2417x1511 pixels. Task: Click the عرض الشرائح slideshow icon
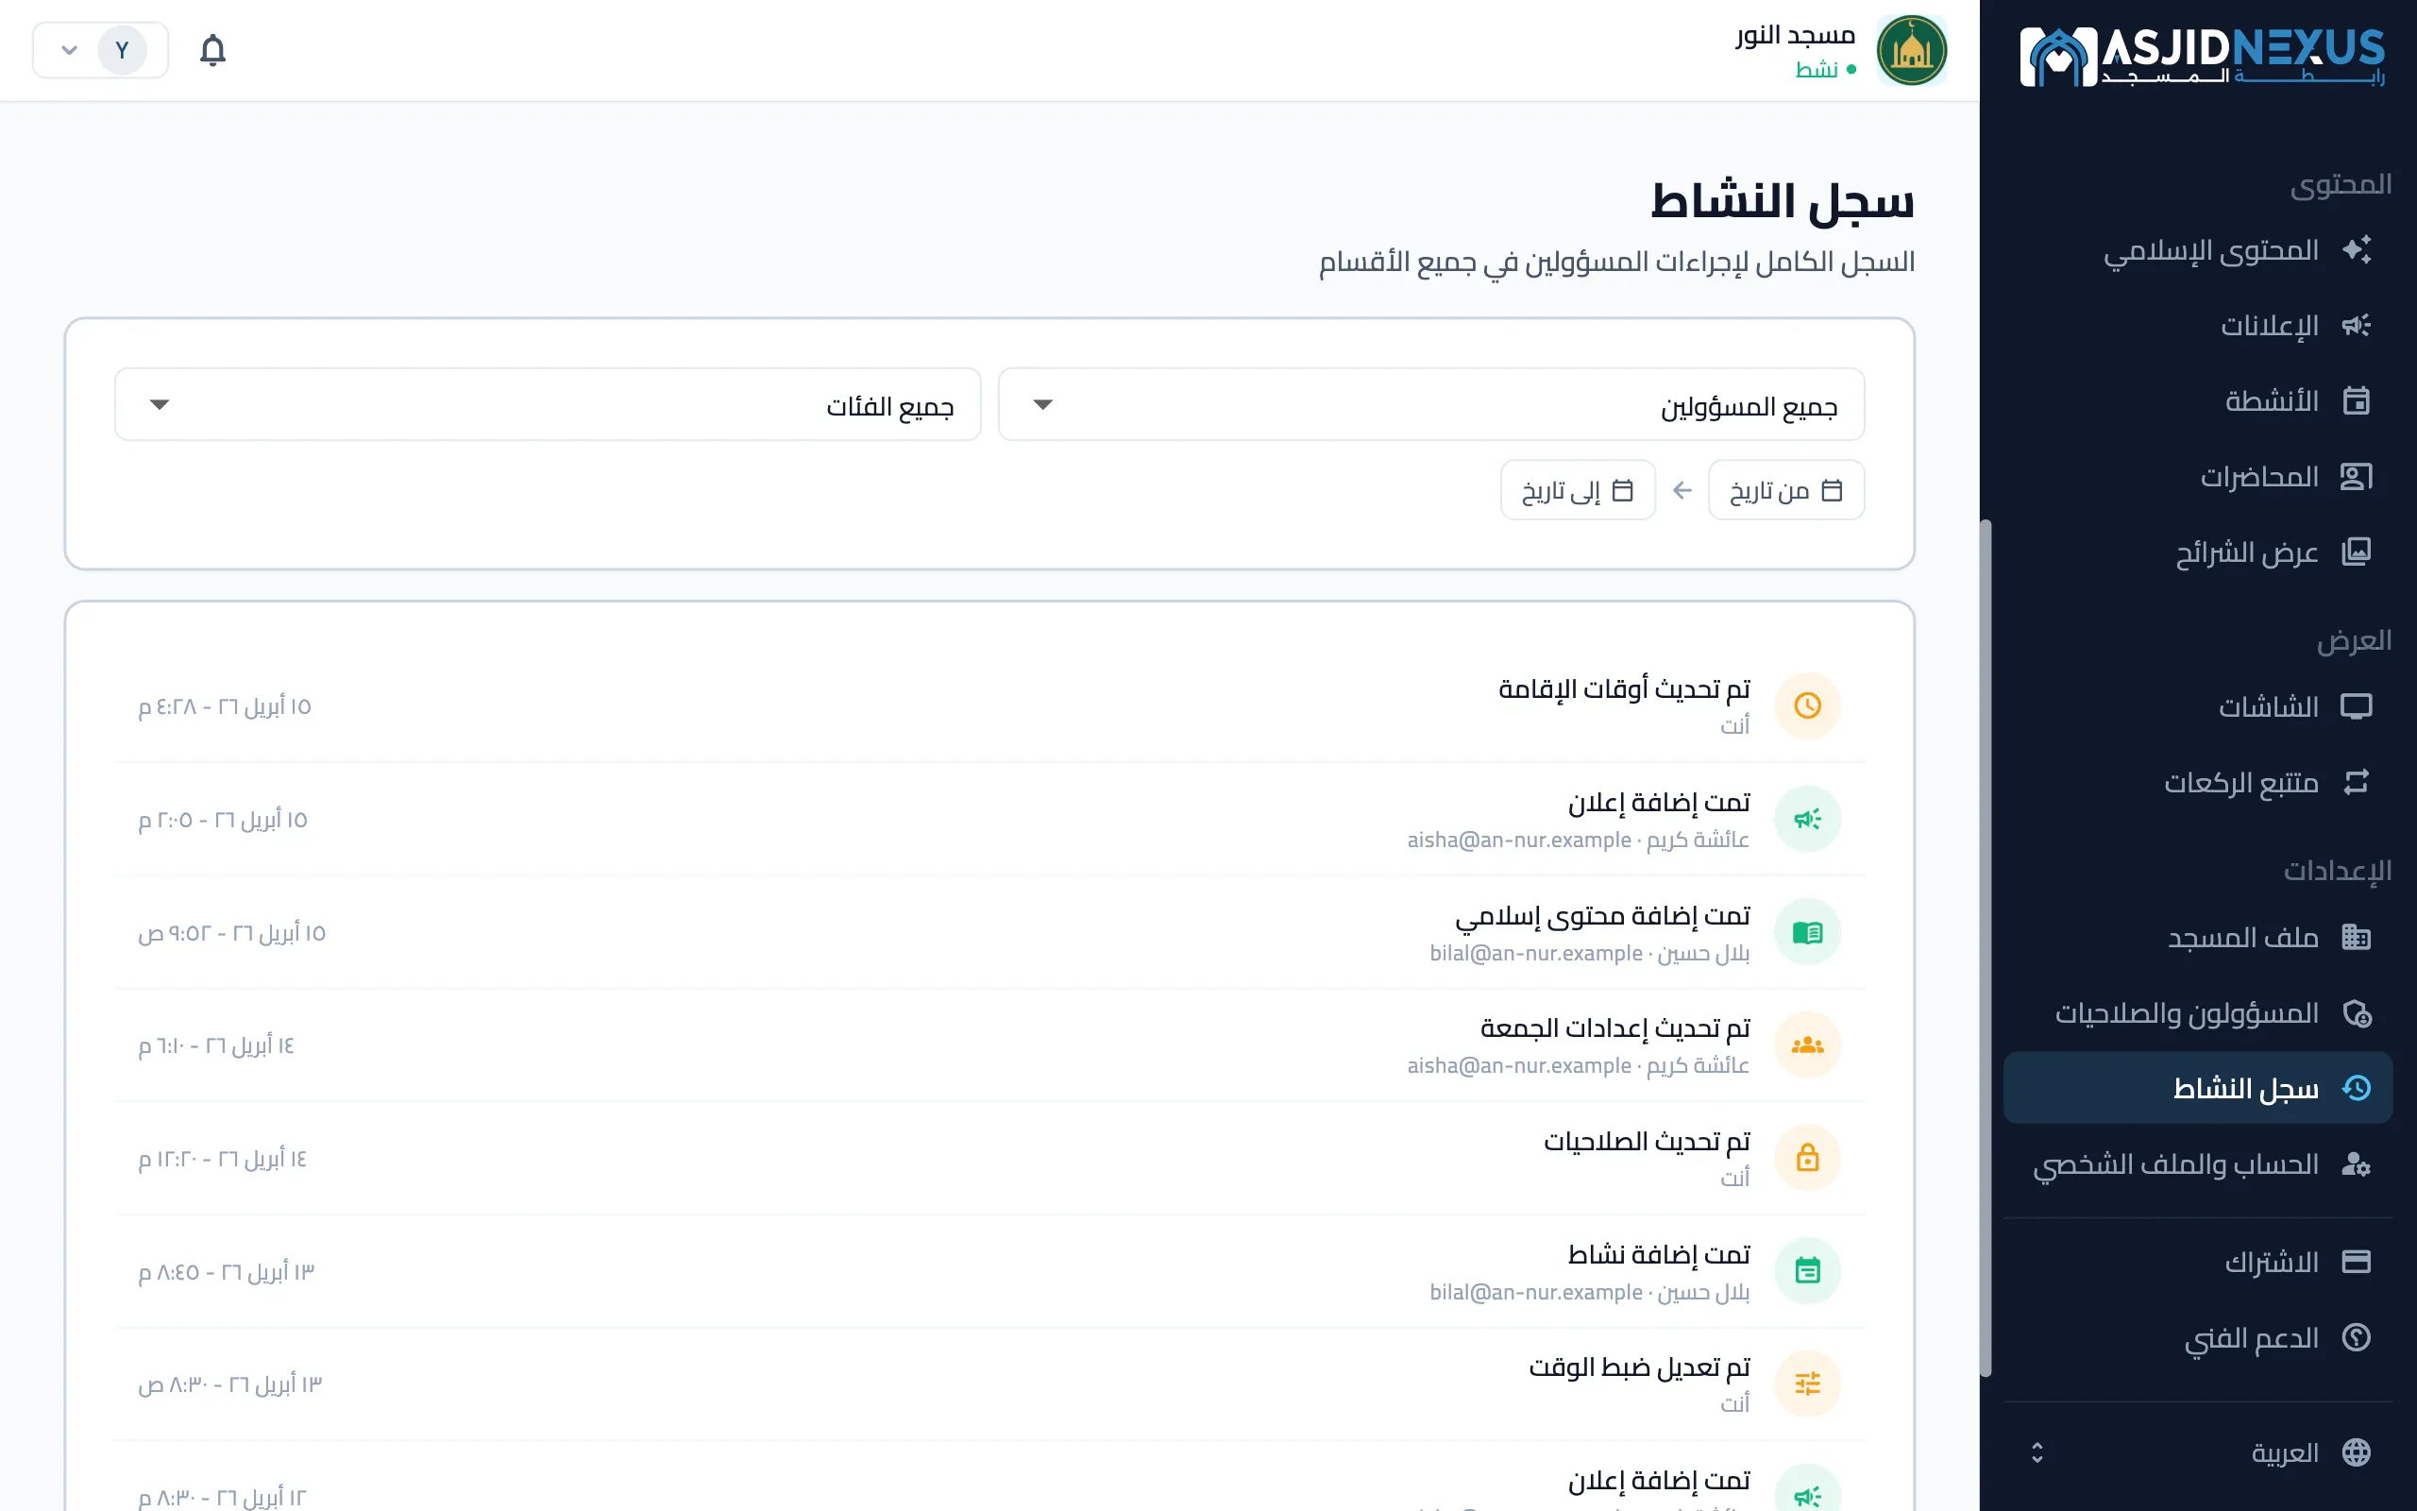pos(2356,552)
